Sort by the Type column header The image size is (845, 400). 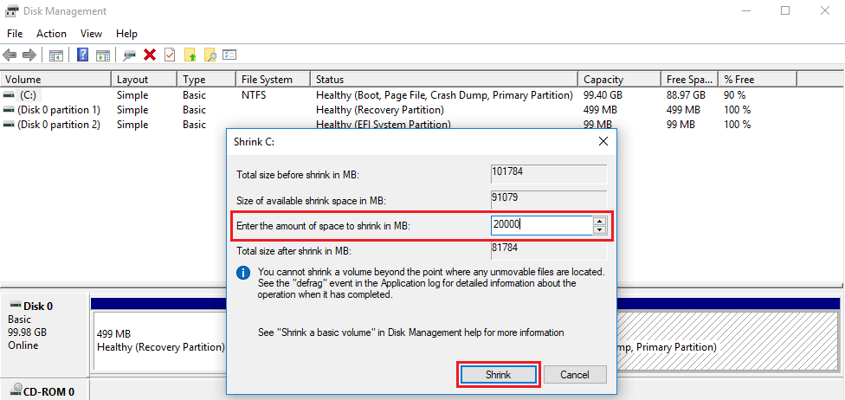pyautogui.click(x=207, y=80)
